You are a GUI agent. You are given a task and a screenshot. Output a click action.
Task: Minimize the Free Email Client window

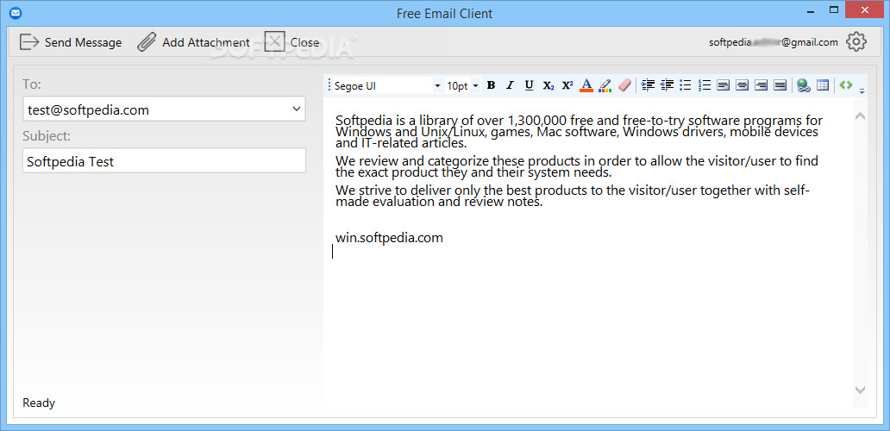(x=809, y=10)
